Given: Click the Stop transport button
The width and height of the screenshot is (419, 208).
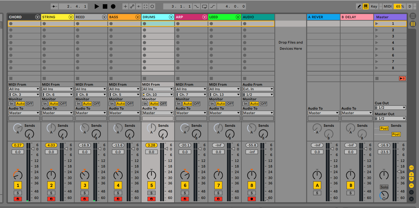Looking at the screenshot, I should tap(105, 6).
